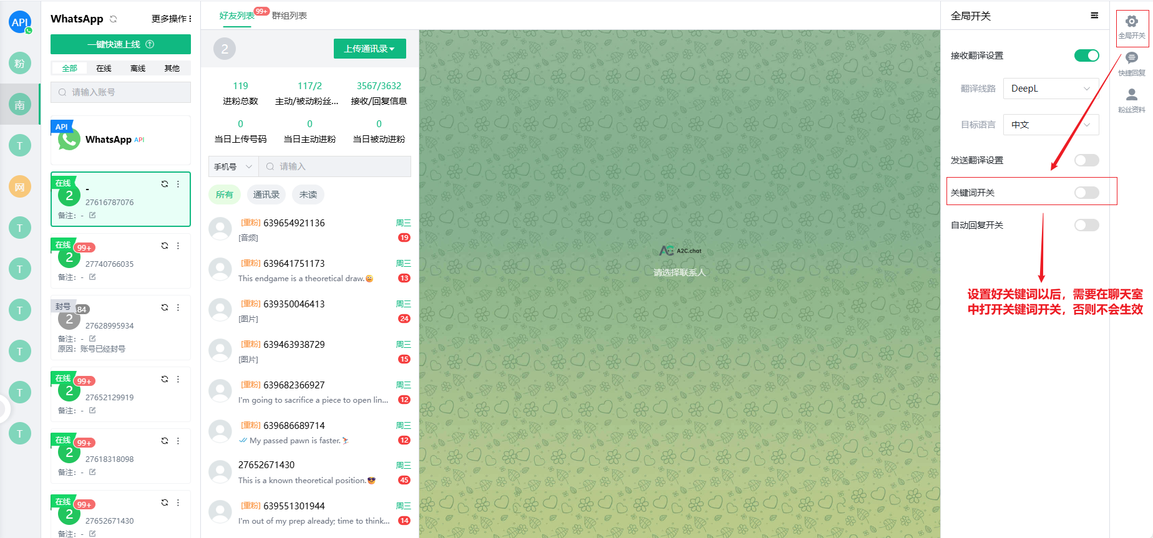Image resolution: width=1153 pixels, height=538 pixels.
Task: Expand the 手机号 search type dropdown
Action: 233,166
